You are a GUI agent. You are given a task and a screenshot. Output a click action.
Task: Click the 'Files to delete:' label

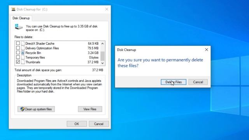point(24,37)
